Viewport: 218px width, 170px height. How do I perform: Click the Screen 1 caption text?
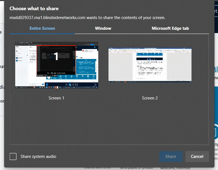[56, 98]
